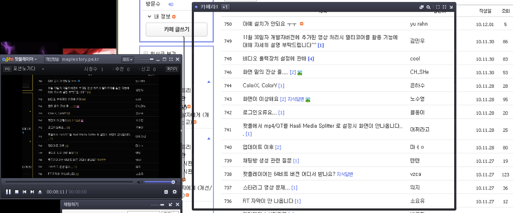Open the playlist panel icon
This screenshot has height=213, width=513.
click(x=166, y=191)
